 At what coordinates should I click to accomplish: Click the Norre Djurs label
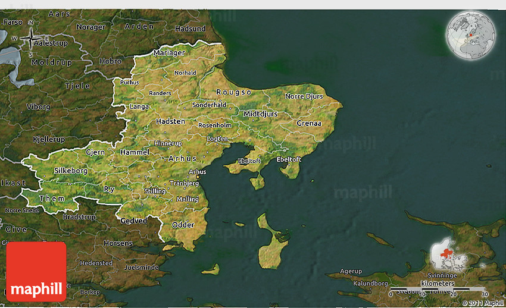304,96
